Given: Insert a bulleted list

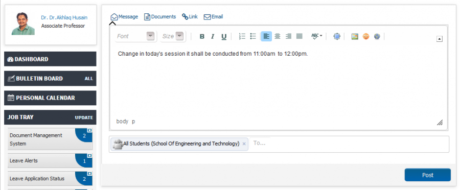Looking at the screenshot, I should coord(253,36).
